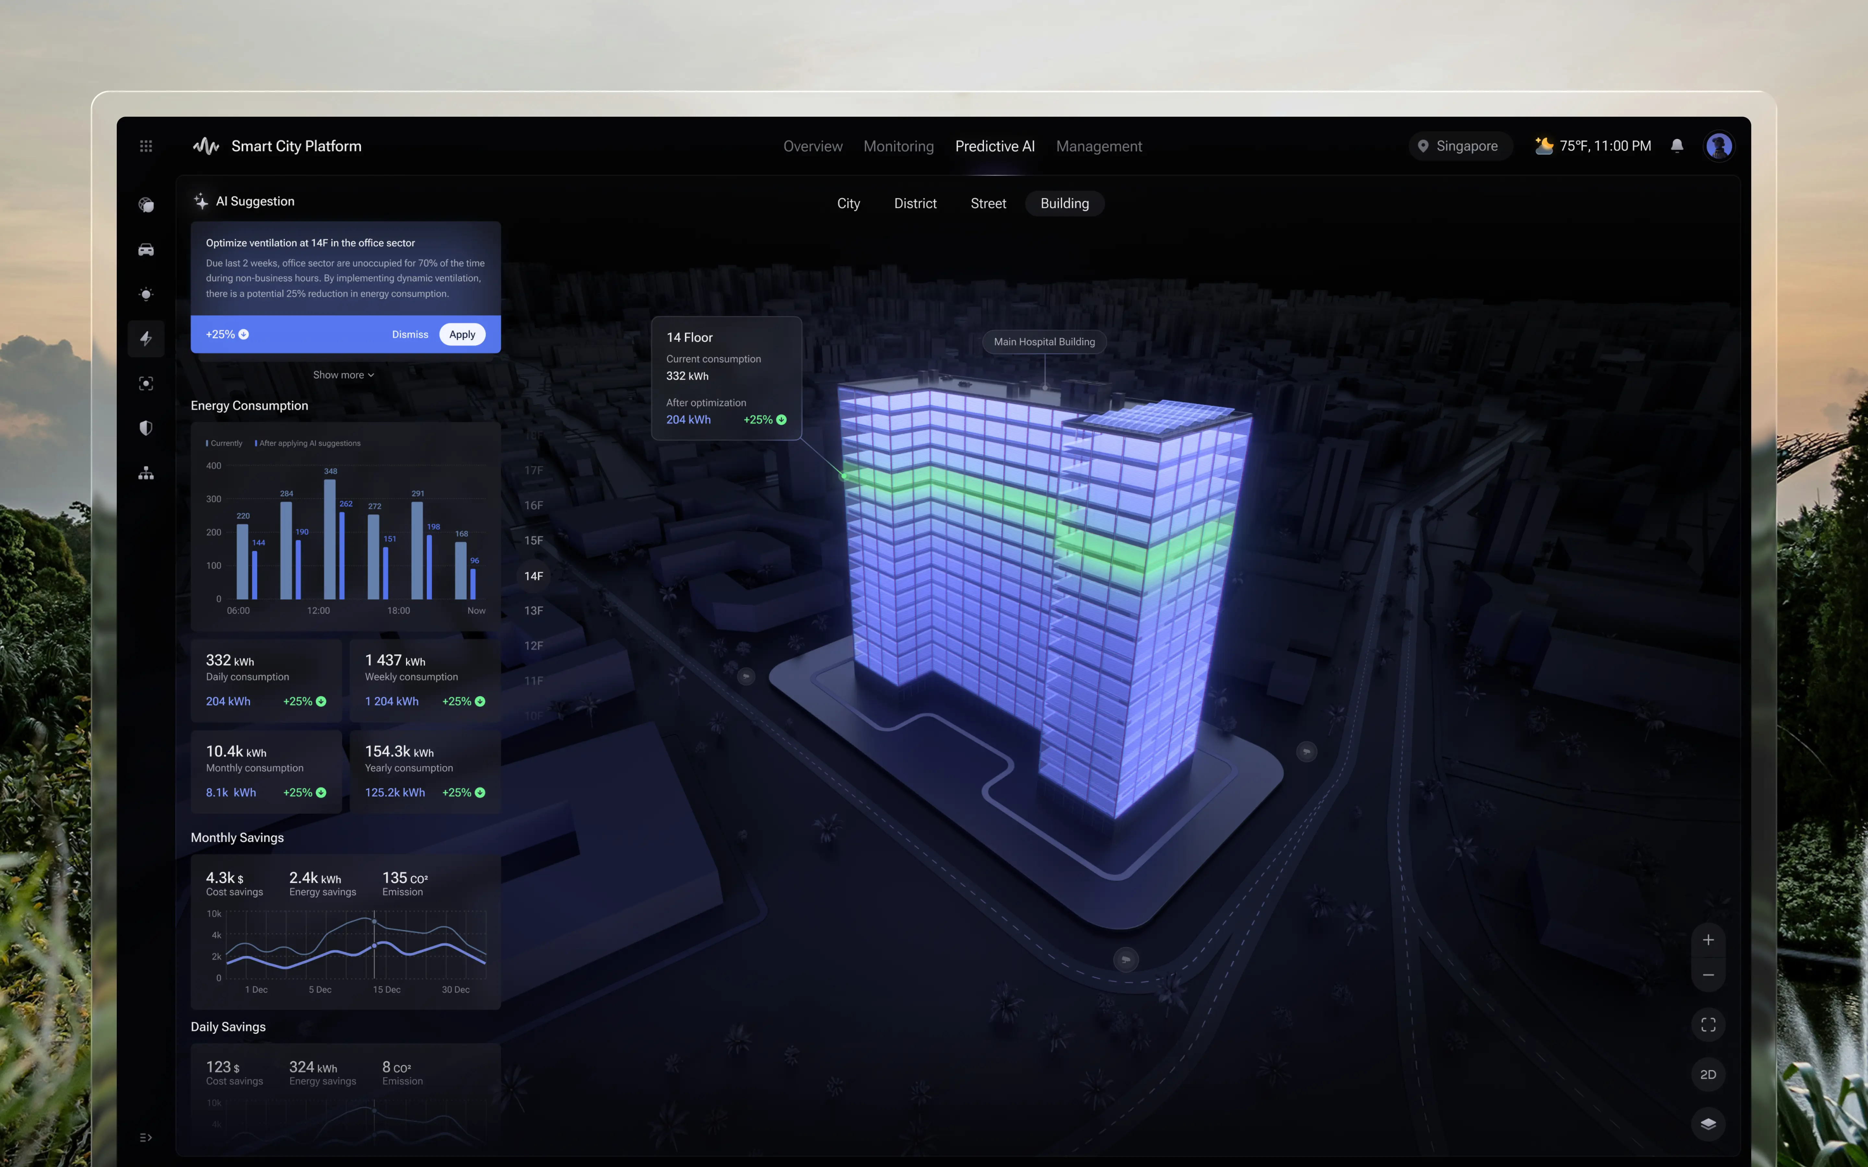Image resolution: width=1868 pixels, height=1167 pixels.
Task: Click the AI Suggestion sparkle icon
Action: click(201, 201)
